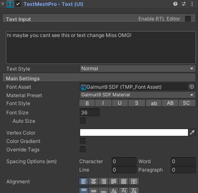Select capline vertical alignment
198x193 pixels.
tap(134, 190)
